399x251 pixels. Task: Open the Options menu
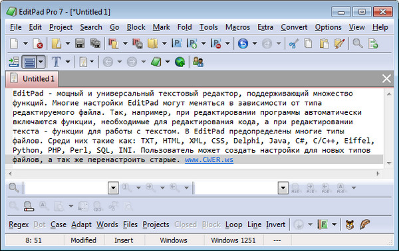point(328,27)
